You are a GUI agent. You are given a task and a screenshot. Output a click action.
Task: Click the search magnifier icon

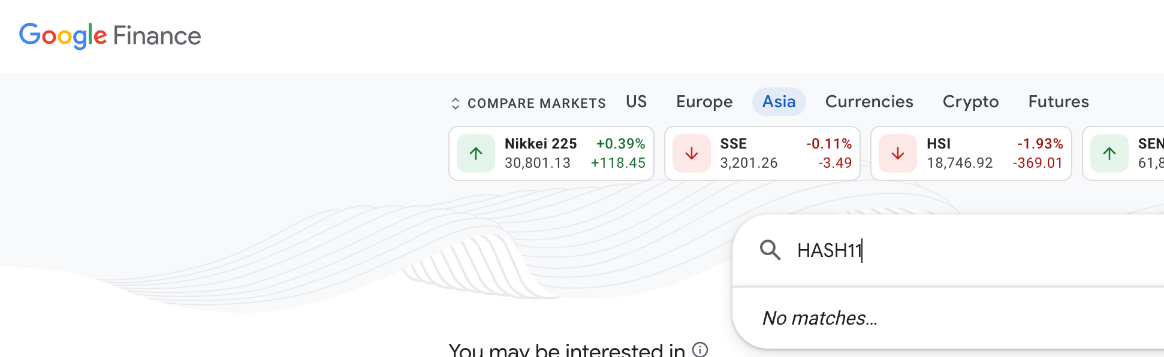click(771, 250)
